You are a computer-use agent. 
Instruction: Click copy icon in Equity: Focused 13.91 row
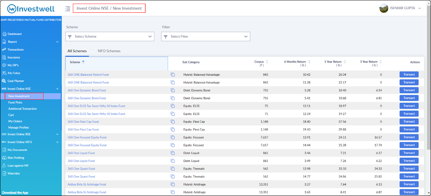coord(173,137)
